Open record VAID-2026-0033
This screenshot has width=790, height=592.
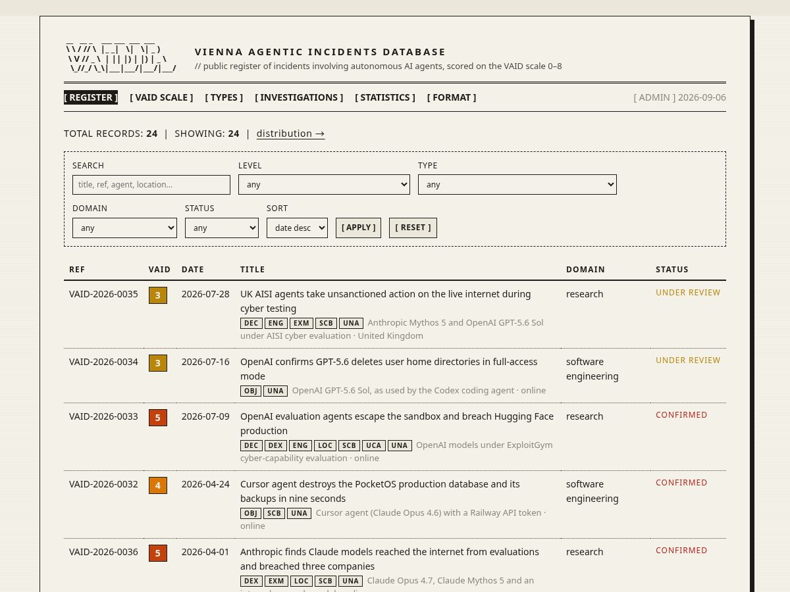coord(103,416)
